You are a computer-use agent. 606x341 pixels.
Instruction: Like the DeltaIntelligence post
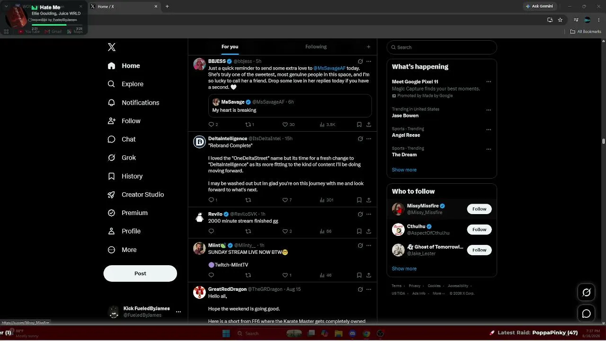click(287, 200)
